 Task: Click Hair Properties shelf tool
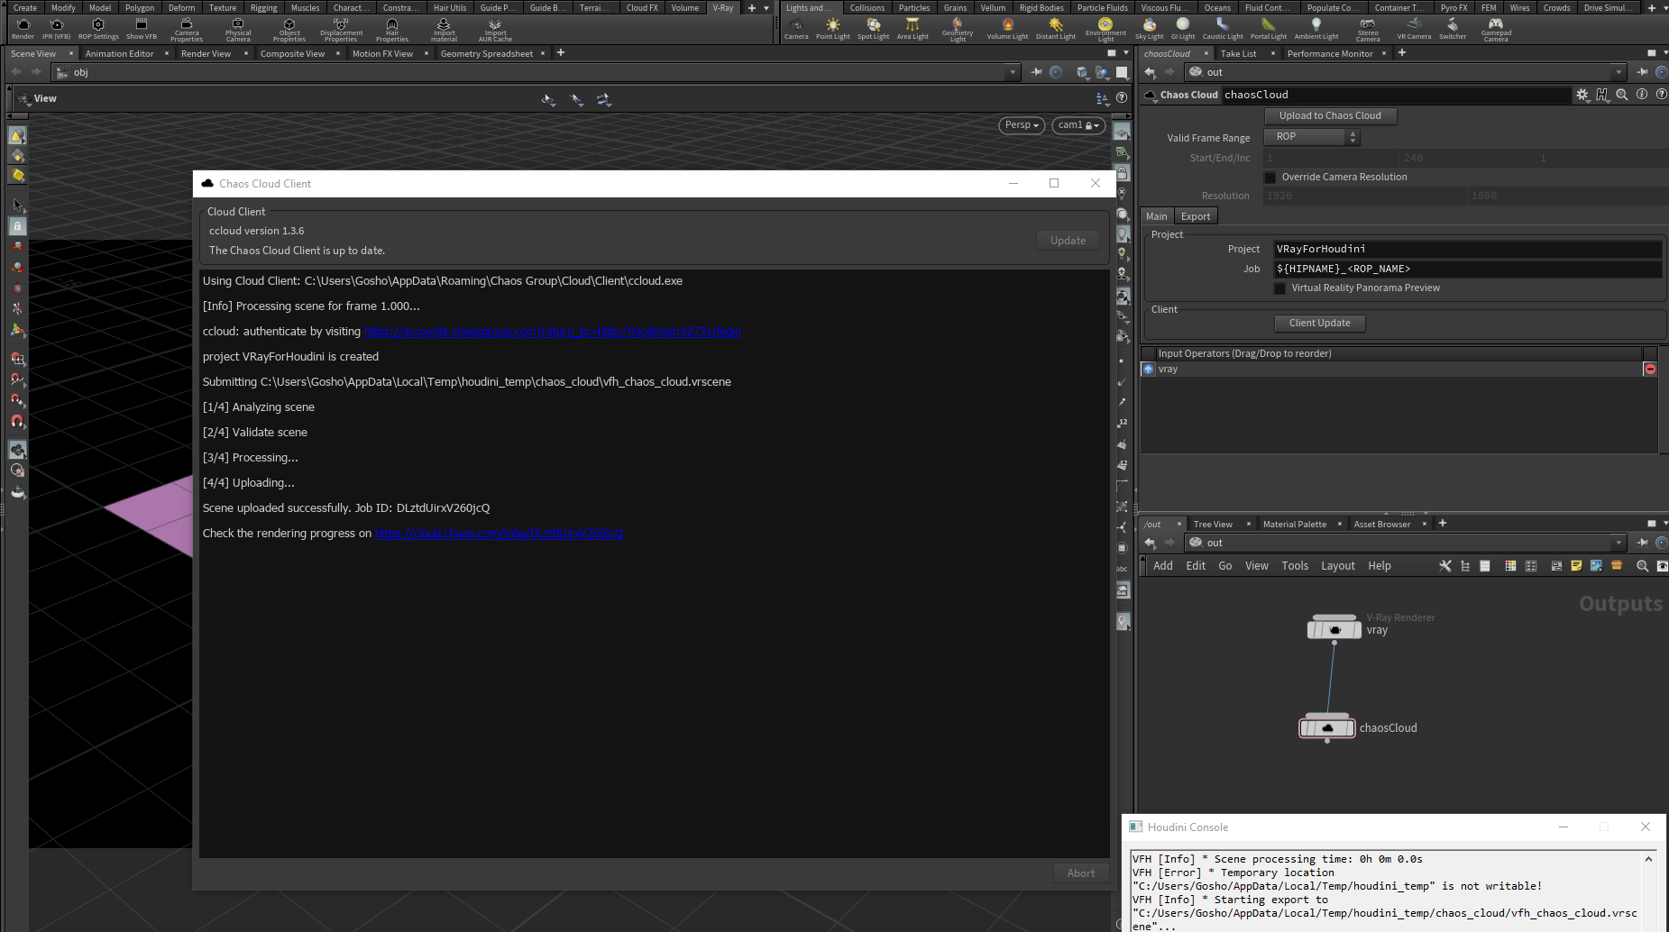(x=392, y=30)
